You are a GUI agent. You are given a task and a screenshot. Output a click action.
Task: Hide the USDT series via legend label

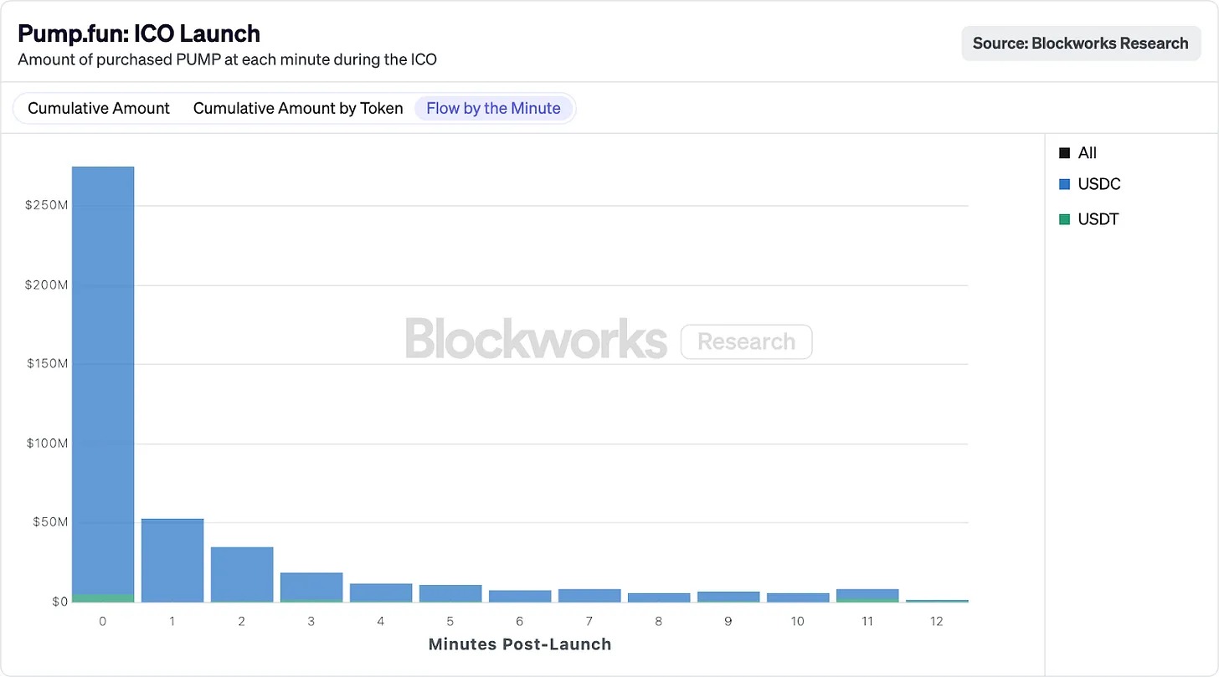pos(1098,219)
